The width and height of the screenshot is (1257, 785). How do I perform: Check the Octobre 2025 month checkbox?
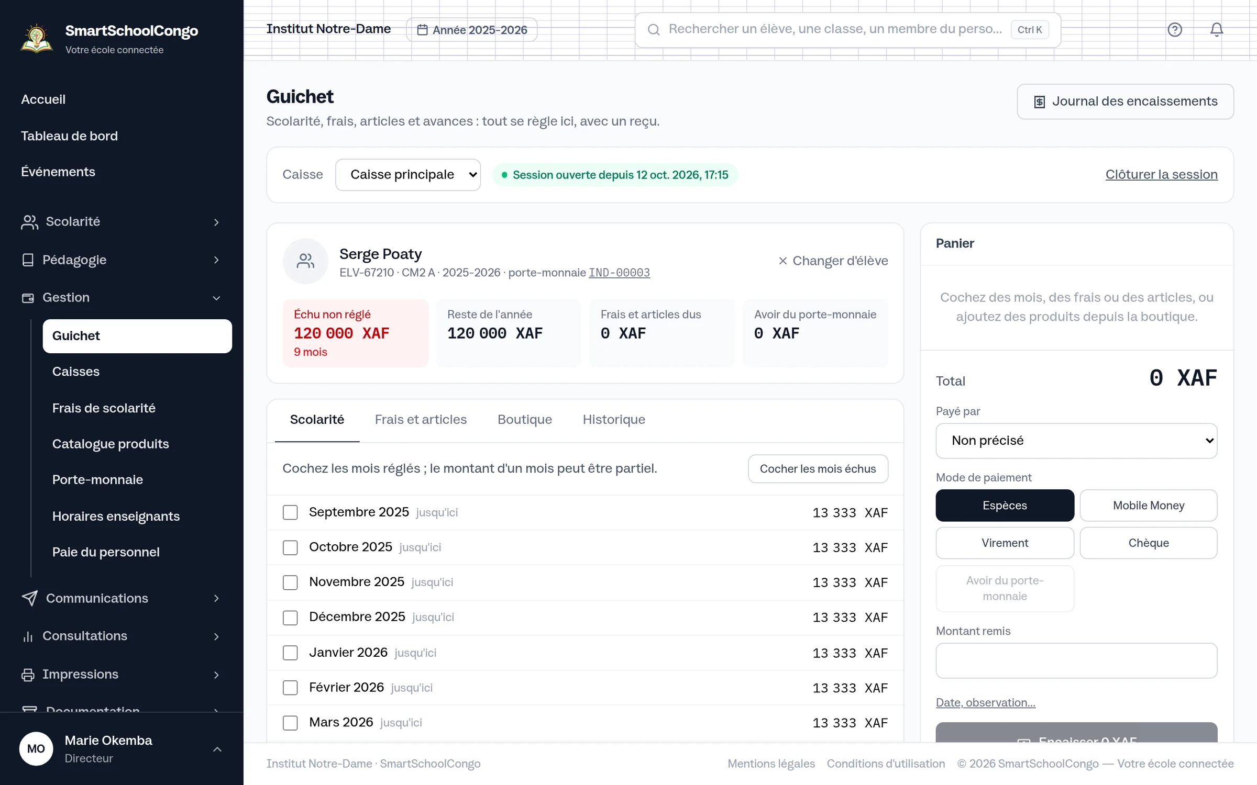pyautogui.click(x=290, y=547)
